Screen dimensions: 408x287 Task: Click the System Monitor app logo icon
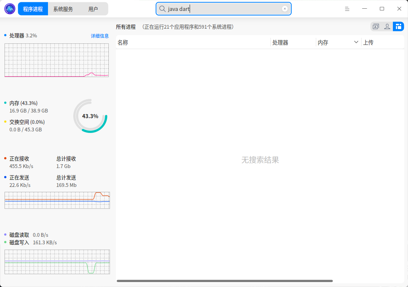pyautogui.click(x=10, y=9)
